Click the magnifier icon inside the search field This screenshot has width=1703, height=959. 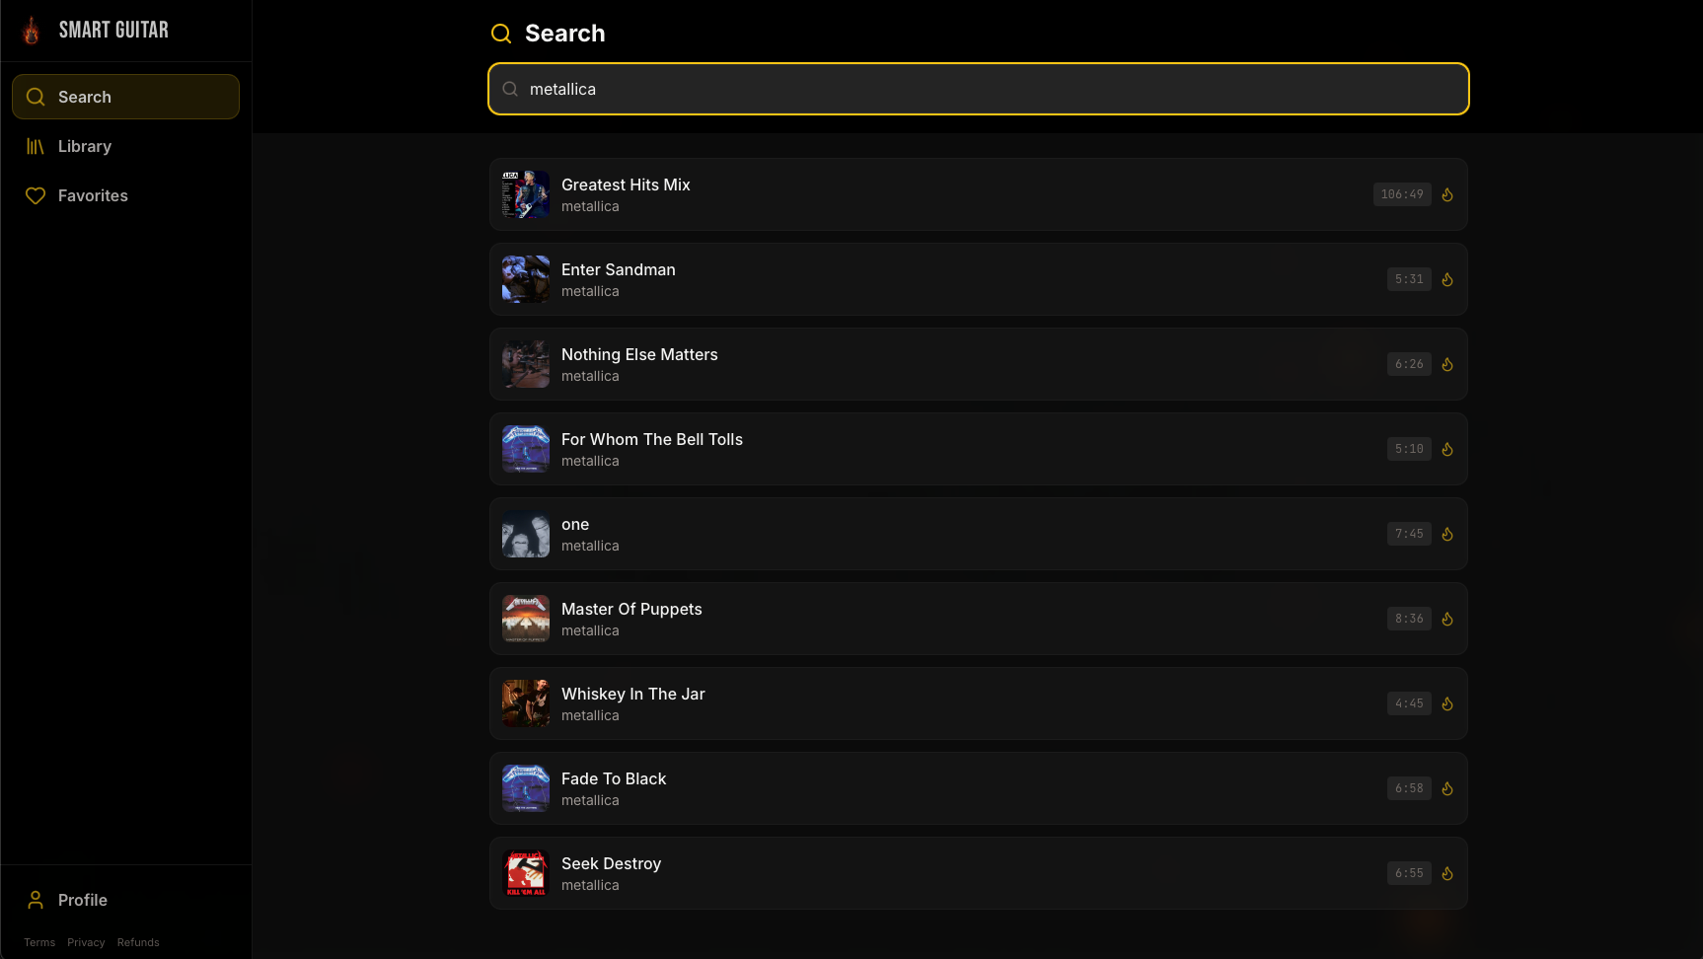tap(510, 89)
